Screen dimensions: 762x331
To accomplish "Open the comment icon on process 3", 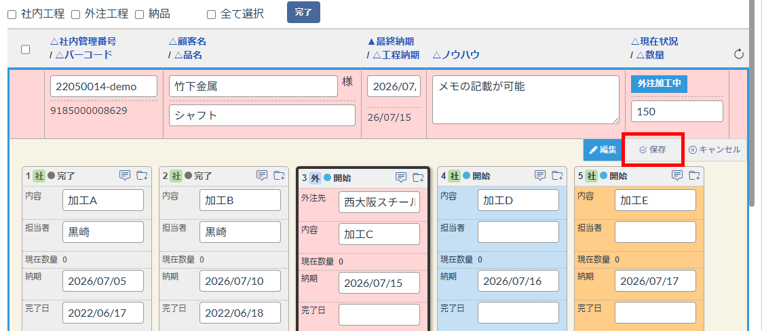I will pos(401,178).
